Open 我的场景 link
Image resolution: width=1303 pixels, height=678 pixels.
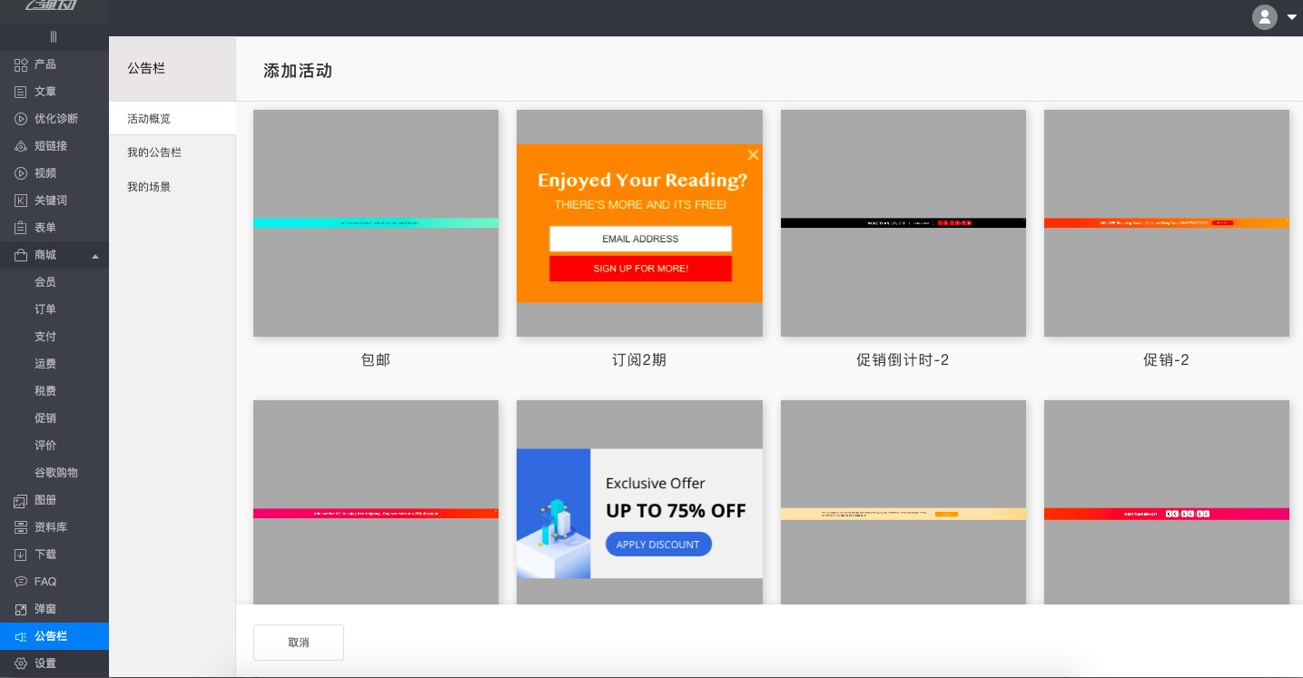[x=149, y=187]
